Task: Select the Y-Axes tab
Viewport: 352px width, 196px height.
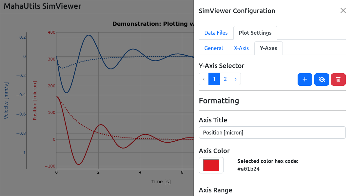Action: pos(268,48)
